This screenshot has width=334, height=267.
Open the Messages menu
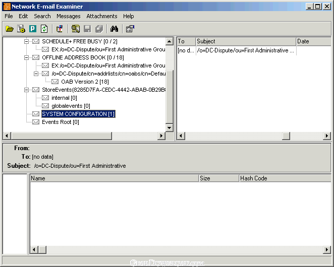pyautogui.click(x=69, y=16)
